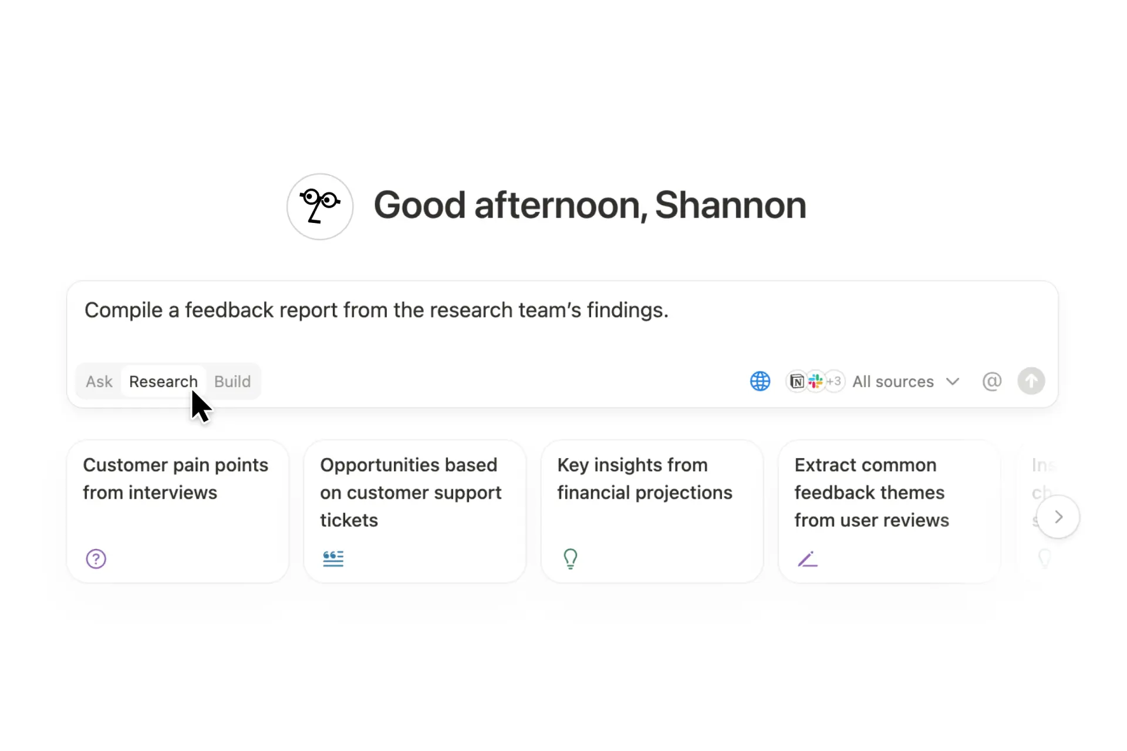The width and height of the screenshot is (1127, 751).
Task: Switch to Build mode
Action: (232, 381)
